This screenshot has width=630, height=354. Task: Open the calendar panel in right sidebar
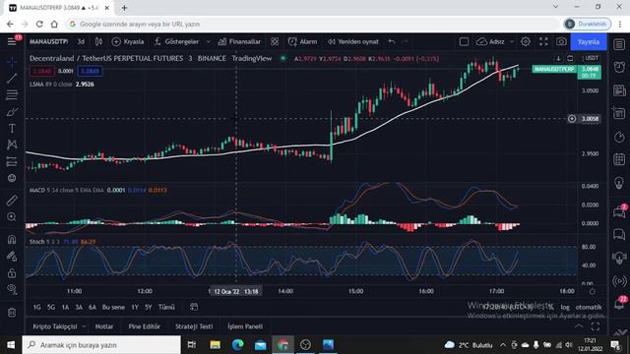pyautogui.click(x=619, y=159)
